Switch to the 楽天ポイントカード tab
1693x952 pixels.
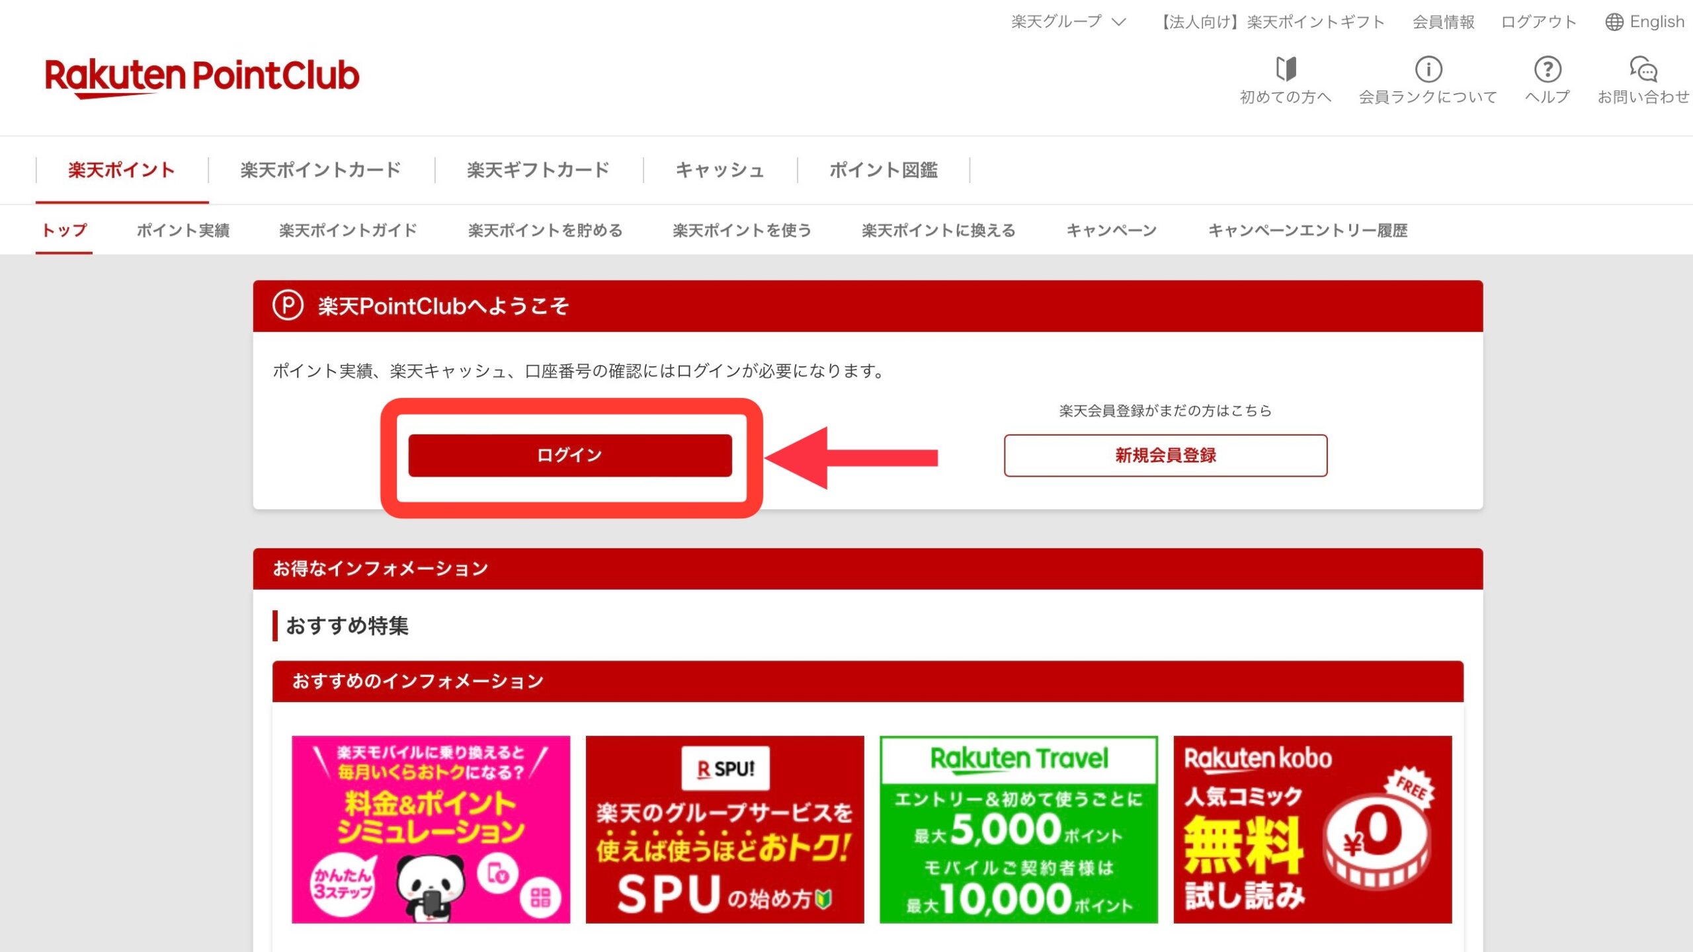(x=321, y=170)
